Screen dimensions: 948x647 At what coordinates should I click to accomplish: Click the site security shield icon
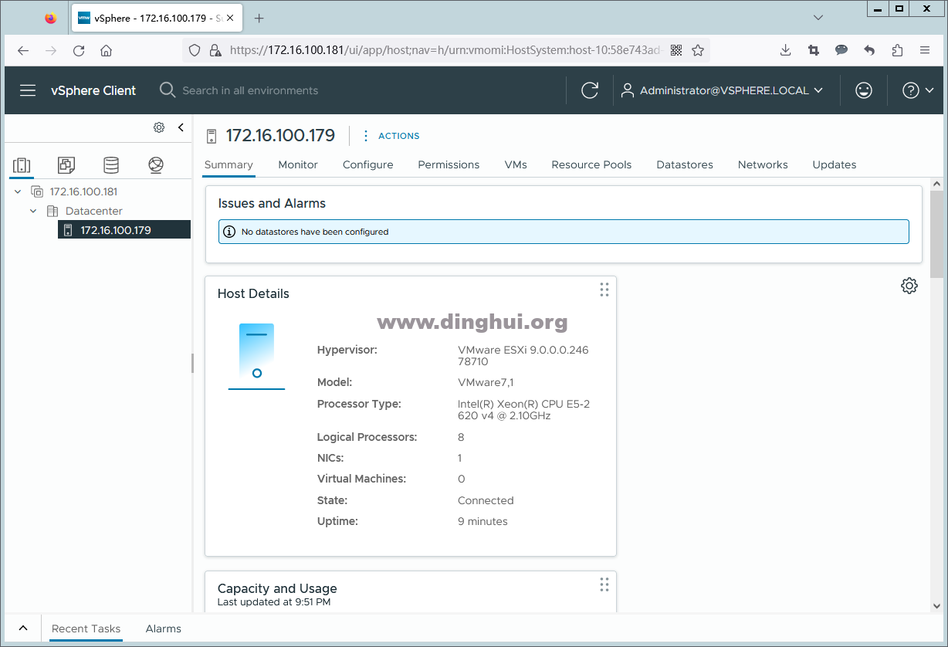click(x=195, y=50)
